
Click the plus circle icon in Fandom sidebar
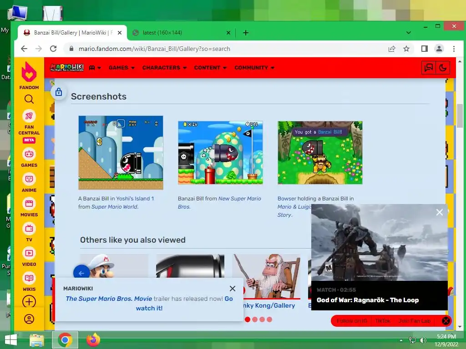(x=29, y=302)
